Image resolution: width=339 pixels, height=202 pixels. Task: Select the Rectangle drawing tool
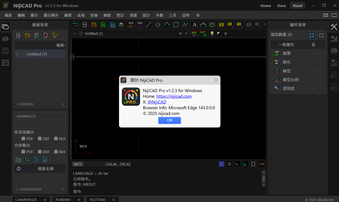[x=176, y=24]
